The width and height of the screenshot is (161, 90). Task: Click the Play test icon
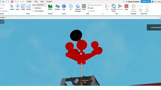click(x=107, y=7)
